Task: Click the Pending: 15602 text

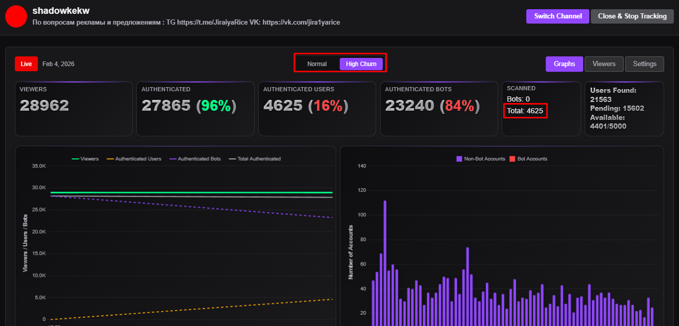Action: coord(617,108)
